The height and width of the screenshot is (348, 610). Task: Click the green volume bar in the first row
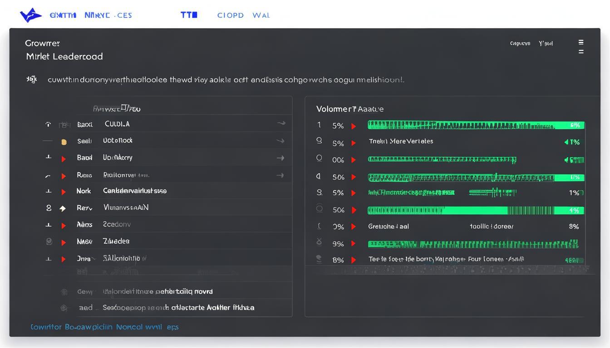[476, 125]
